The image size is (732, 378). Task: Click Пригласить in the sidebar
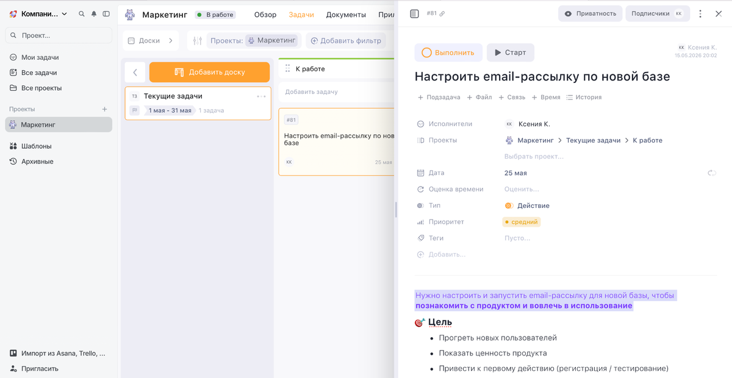pos(40,368)
